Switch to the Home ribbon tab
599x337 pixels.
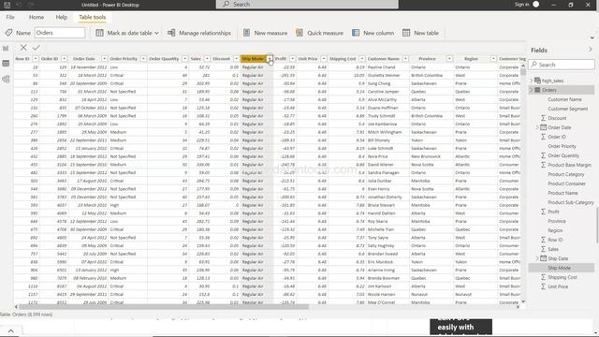click(37, 17)
